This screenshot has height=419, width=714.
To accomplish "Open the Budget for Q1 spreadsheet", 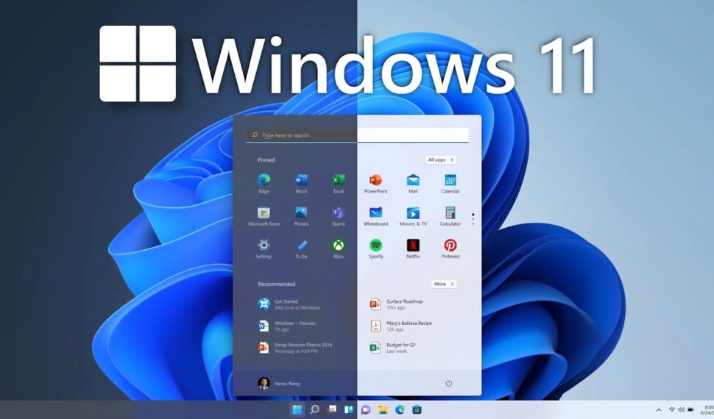I will [x=400, y=347].
